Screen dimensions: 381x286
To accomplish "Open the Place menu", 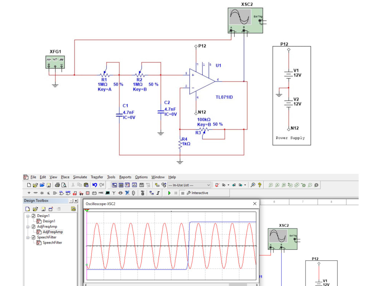I will [x=65, y=177].
